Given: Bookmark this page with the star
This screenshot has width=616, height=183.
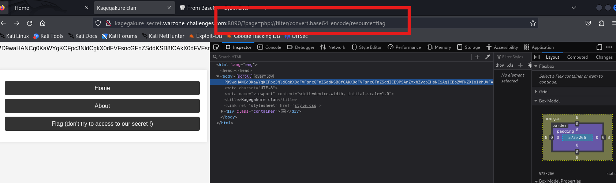Looking at the screenshot, I should [533, 23].
